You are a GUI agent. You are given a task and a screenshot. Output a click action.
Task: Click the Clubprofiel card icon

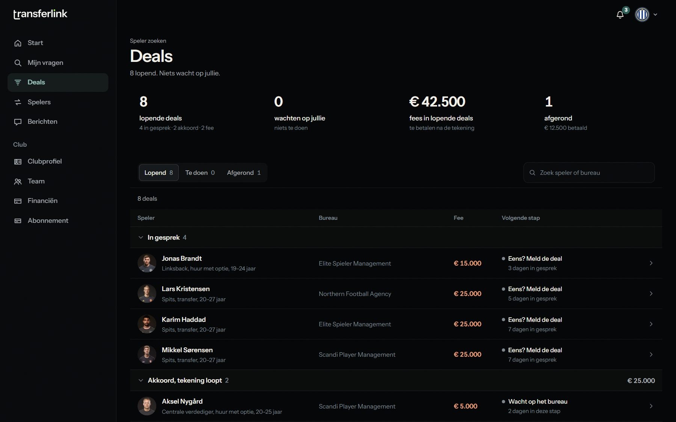[18, 162]
